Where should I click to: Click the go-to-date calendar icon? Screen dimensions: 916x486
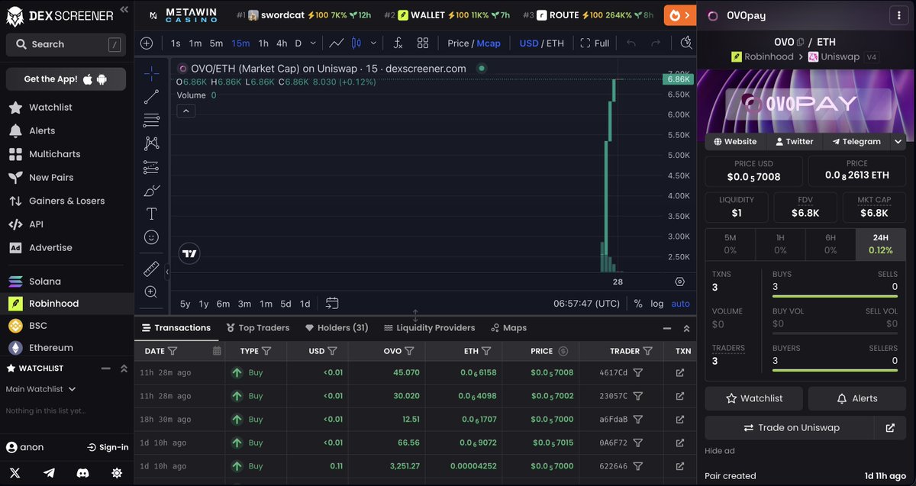point(332,304)
